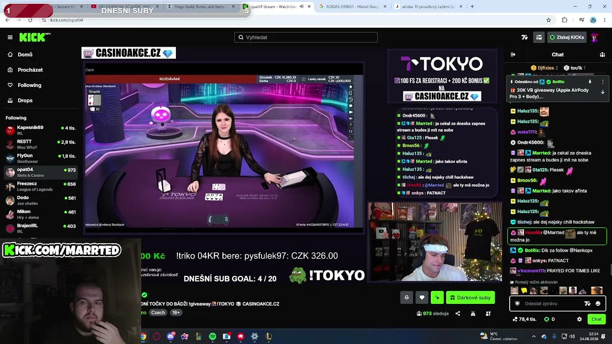Click BotRix username in pinned message
This screenshot has height=344, width=612.
[x=558, y=82]
